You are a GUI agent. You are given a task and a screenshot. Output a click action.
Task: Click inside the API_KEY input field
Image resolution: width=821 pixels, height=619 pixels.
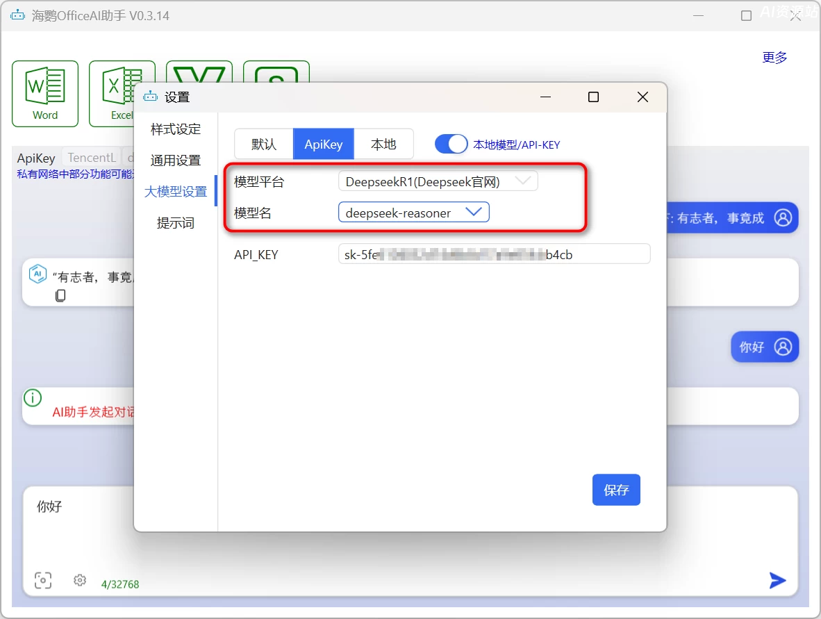493,254
